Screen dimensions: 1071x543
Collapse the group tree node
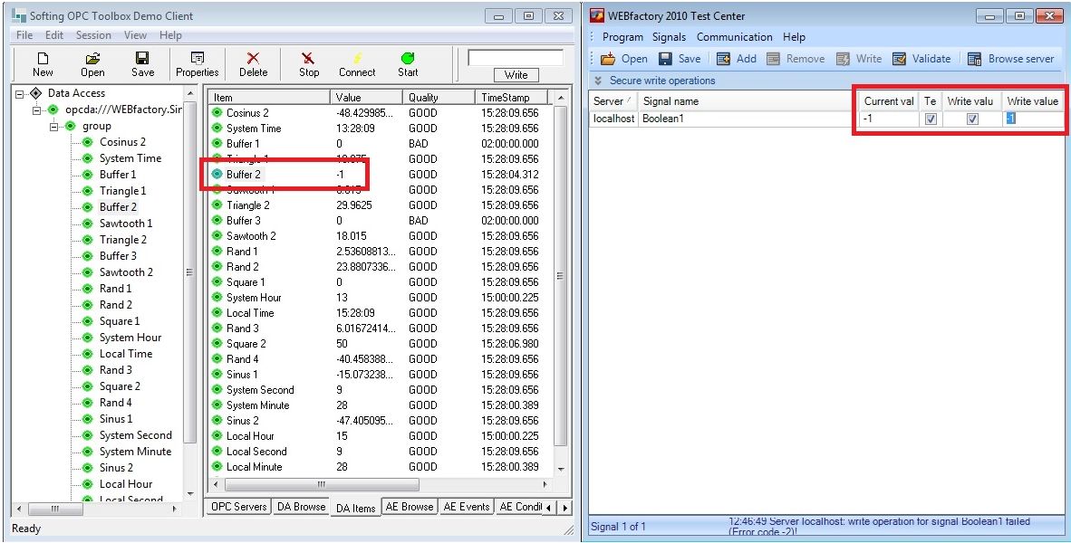(x=55, y=126)
